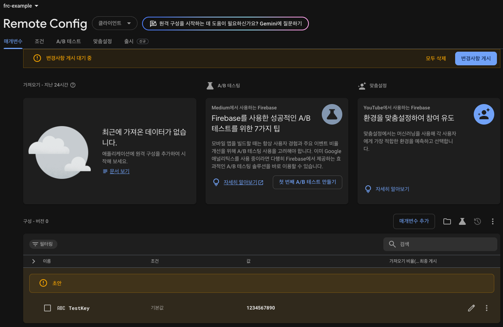Click the cloud illustration on the empty data card
Image resolution: width=503 pixels, height=327 pixels.
[x=60, y=152]
